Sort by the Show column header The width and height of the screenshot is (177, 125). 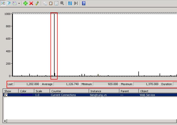pos(11,91)
